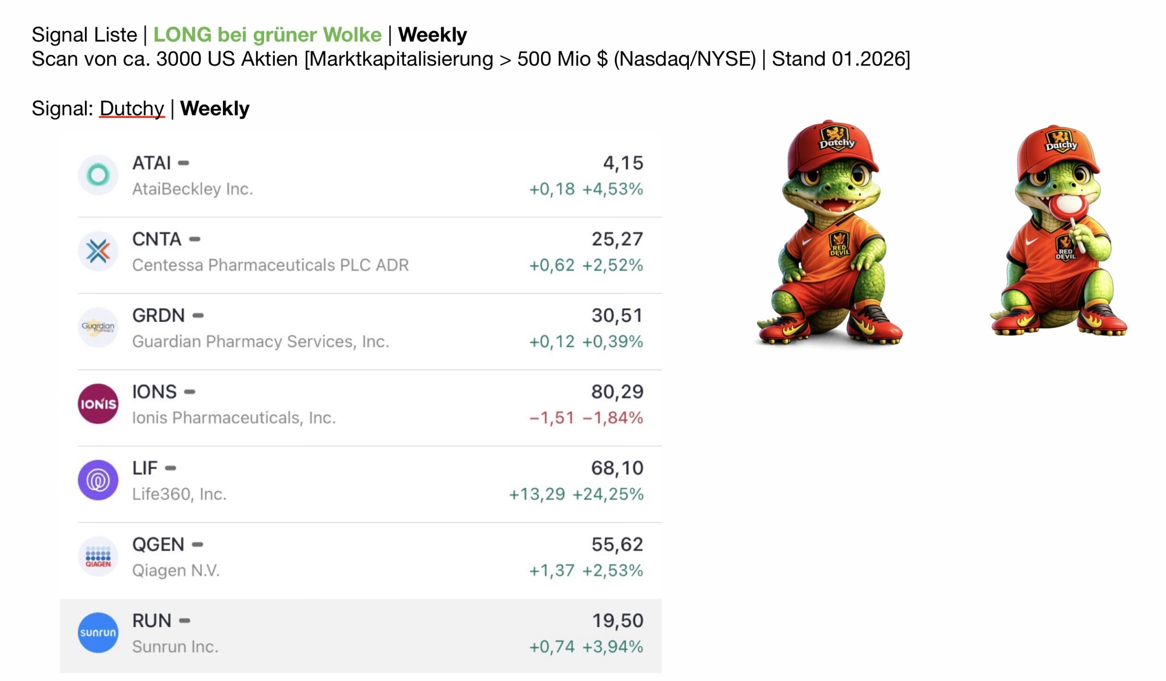Click the smiling Dutchy crocodile mascot image
Image resolution: width=1166 pixels, height=681 pixels.
830,233
